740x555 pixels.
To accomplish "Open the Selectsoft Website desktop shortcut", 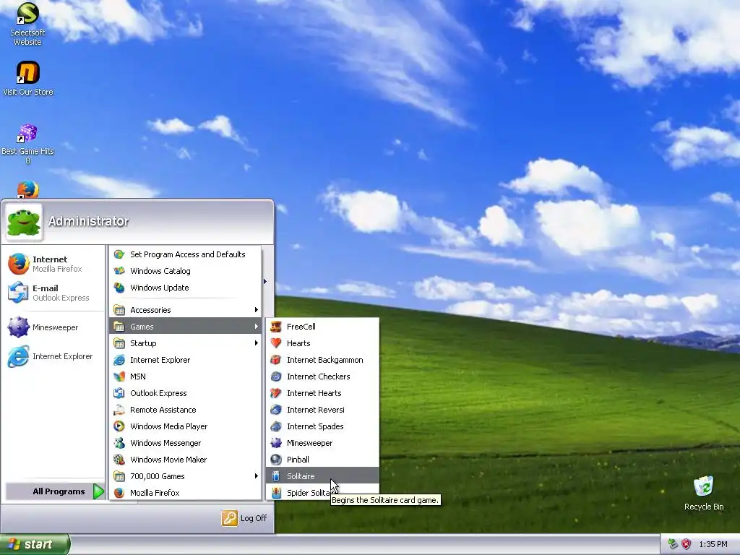I will point(27,24).
